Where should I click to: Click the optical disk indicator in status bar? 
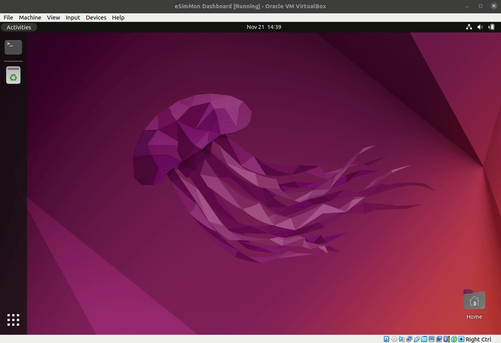click(x=394, y=339)
